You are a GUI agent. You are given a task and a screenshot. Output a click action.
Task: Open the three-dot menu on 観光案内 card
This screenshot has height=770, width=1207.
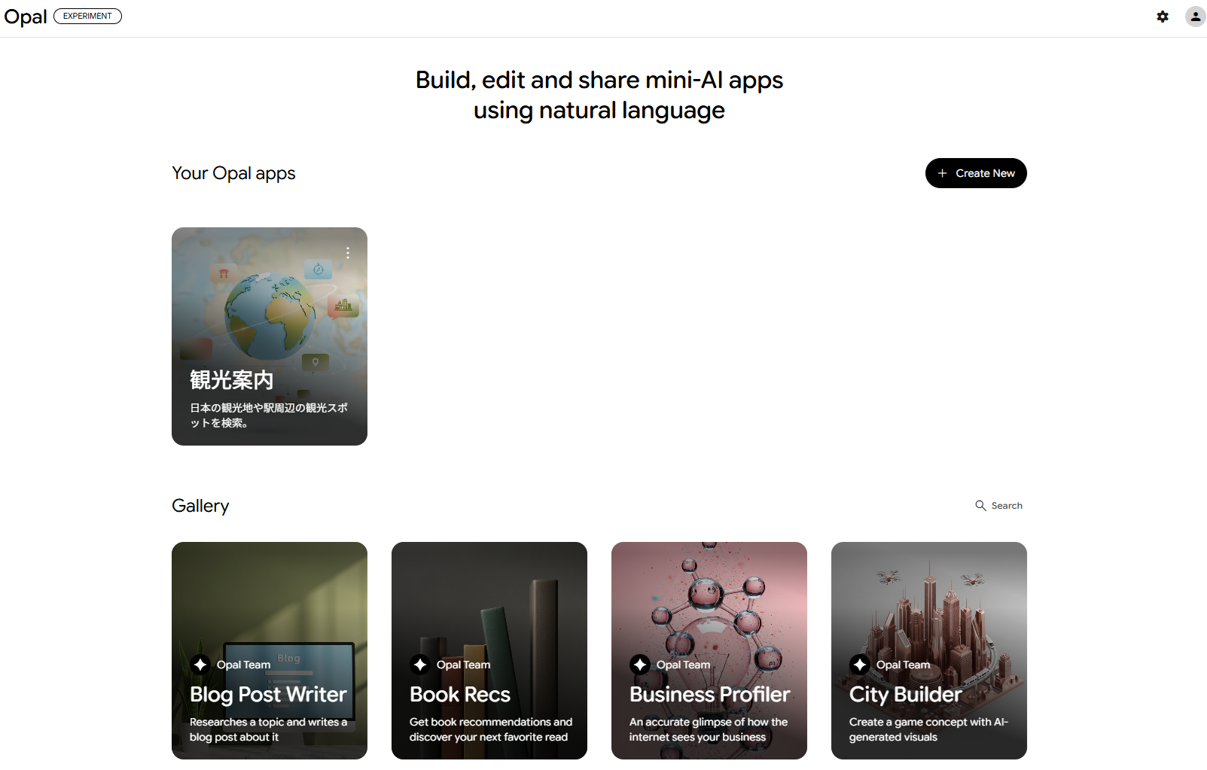[348, 253]
